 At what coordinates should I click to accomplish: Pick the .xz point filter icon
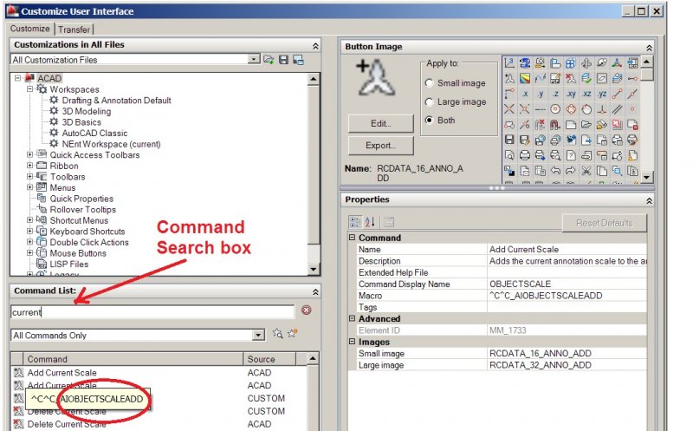[586, 94]
